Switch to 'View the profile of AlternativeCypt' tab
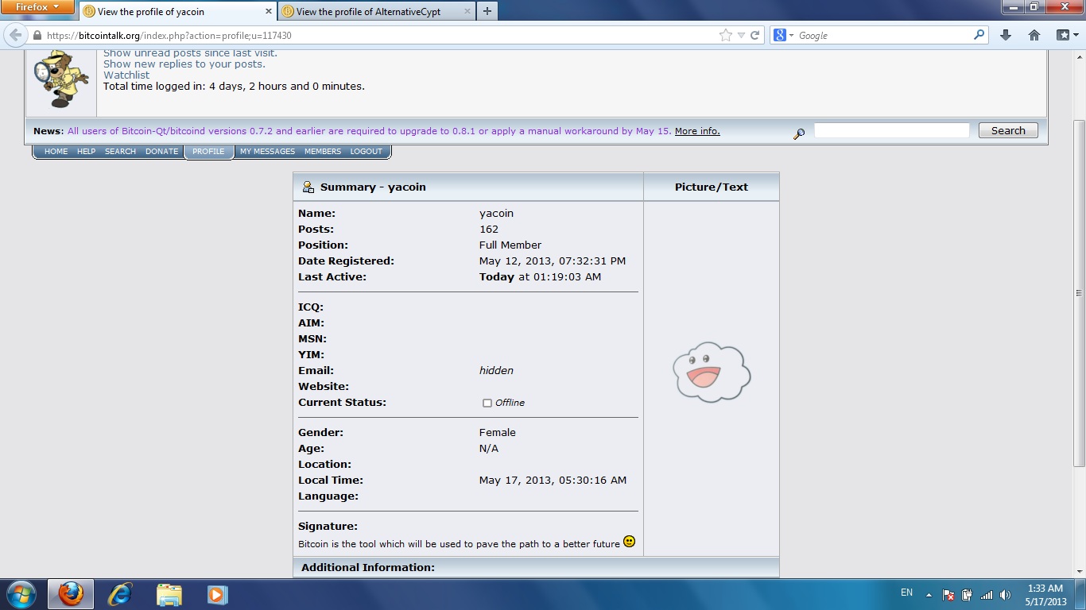 (376, 12)
